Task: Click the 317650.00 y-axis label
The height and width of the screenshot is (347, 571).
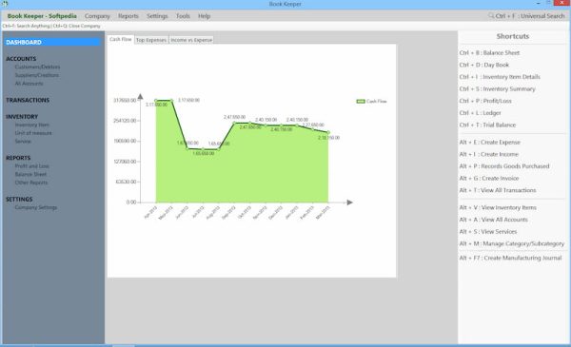Action: point(125,100)
